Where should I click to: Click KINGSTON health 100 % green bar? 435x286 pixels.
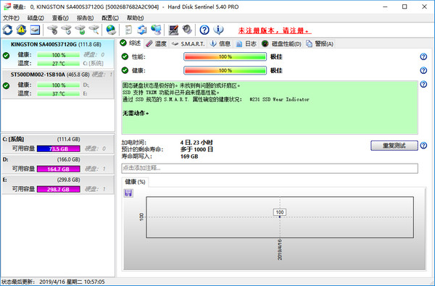(x=59, y=55)
